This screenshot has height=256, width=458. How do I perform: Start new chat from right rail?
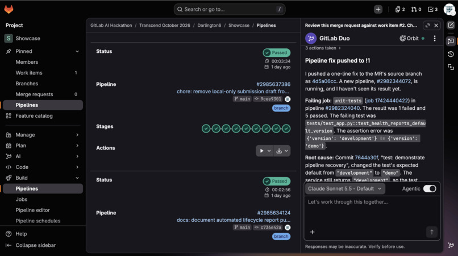coord(451,25)
